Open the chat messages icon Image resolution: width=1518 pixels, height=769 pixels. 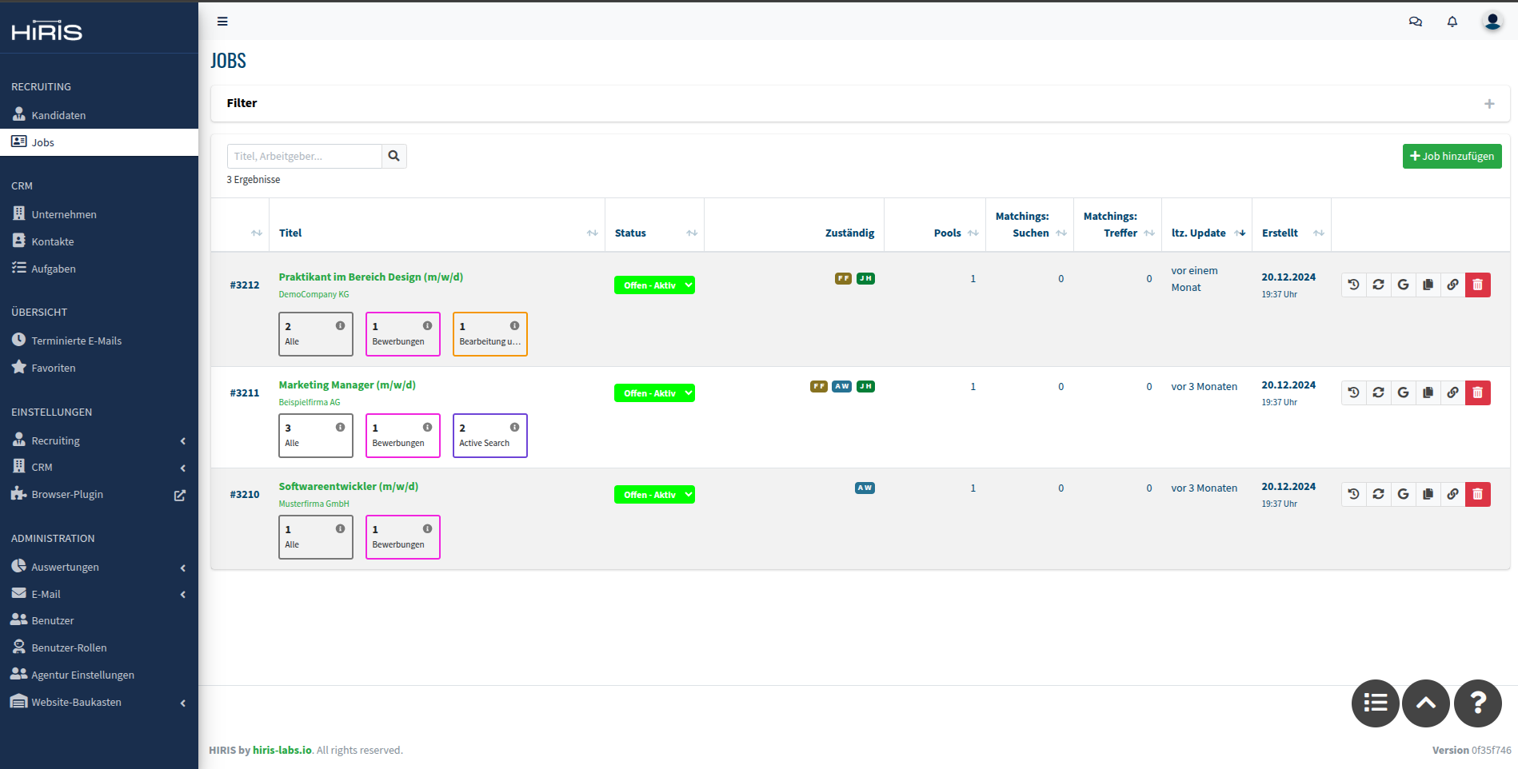(x=1415, y=22)
